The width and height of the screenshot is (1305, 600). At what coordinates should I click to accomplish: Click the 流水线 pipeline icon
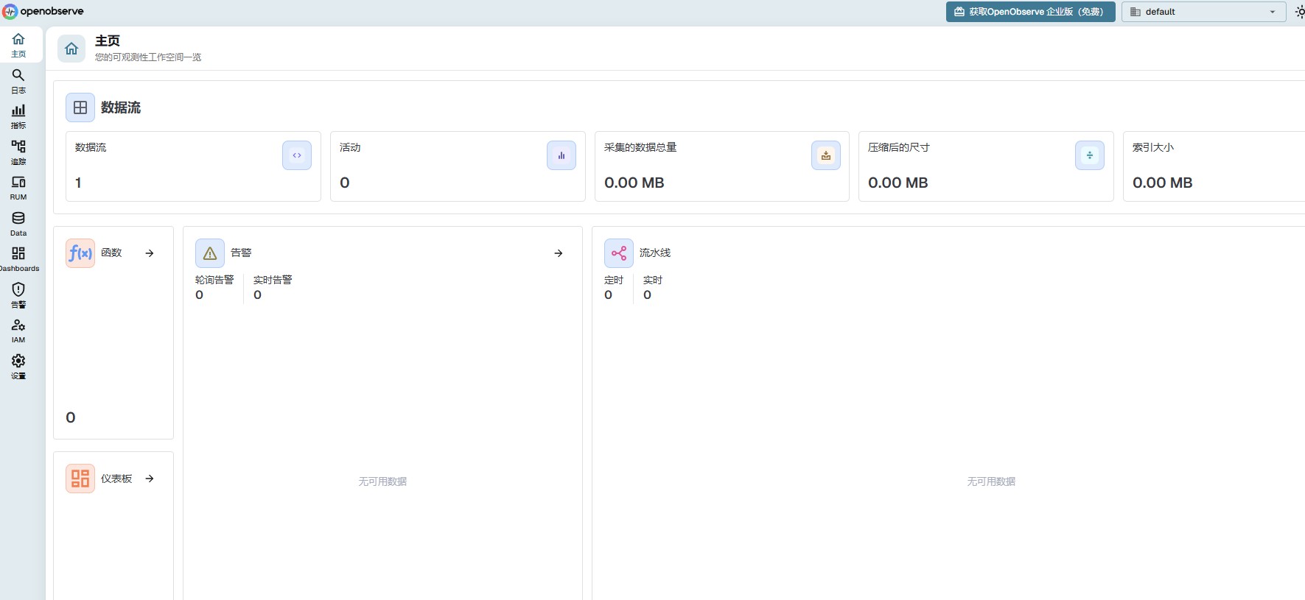[x=619, y=253]
